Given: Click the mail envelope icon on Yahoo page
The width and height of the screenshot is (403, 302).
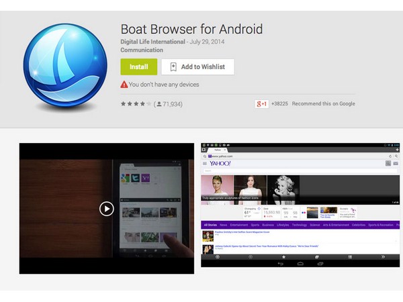Looking at the screenshot, I should pyautogui.click(x=396, y=163).
